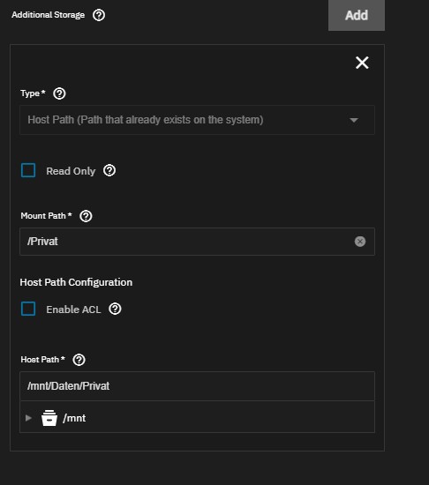The width and height of the screenshot is (429, 485).
Task: Click the help icon next to Type
Action: click(59, 93)
